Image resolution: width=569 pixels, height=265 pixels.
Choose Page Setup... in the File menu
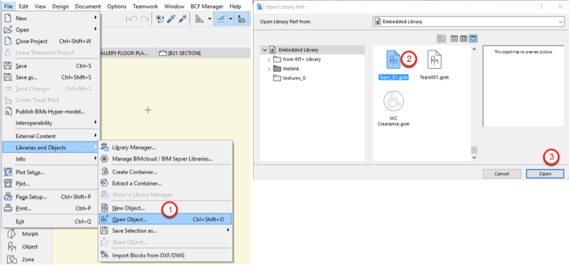pyautogui.click(x=51, y=197)
